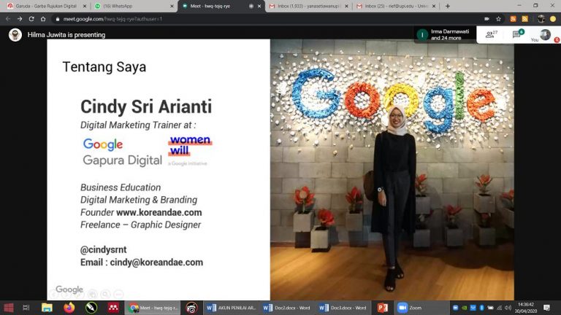The image size is (561, 315).
Task: Click the yellow circle icon in Chrome toolbar
Action: click(553, 19)
